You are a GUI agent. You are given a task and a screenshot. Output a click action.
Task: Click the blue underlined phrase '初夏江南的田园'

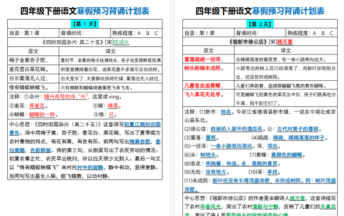pos(142,125)
